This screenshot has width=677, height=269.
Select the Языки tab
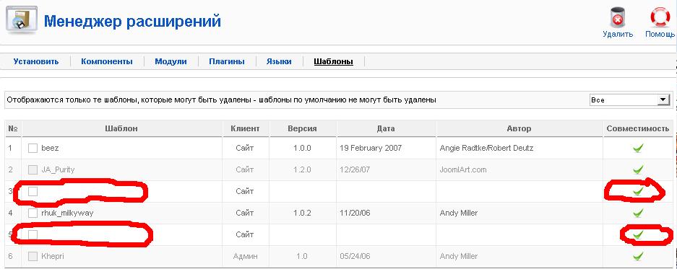pos(279,61)
